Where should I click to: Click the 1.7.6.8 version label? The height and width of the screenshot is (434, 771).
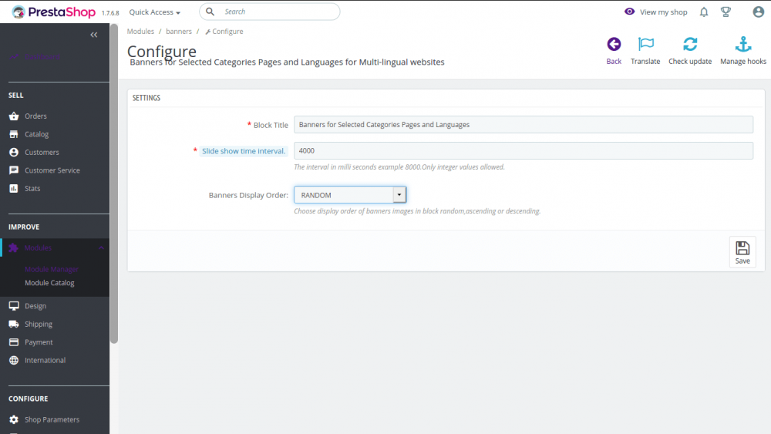pos(110,13)
